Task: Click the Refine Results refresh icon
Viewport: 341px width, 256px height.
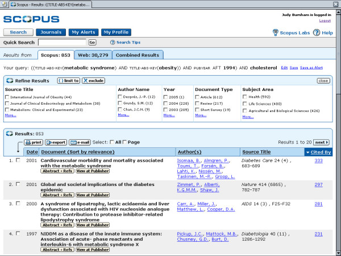Action: tap(10, 81)
